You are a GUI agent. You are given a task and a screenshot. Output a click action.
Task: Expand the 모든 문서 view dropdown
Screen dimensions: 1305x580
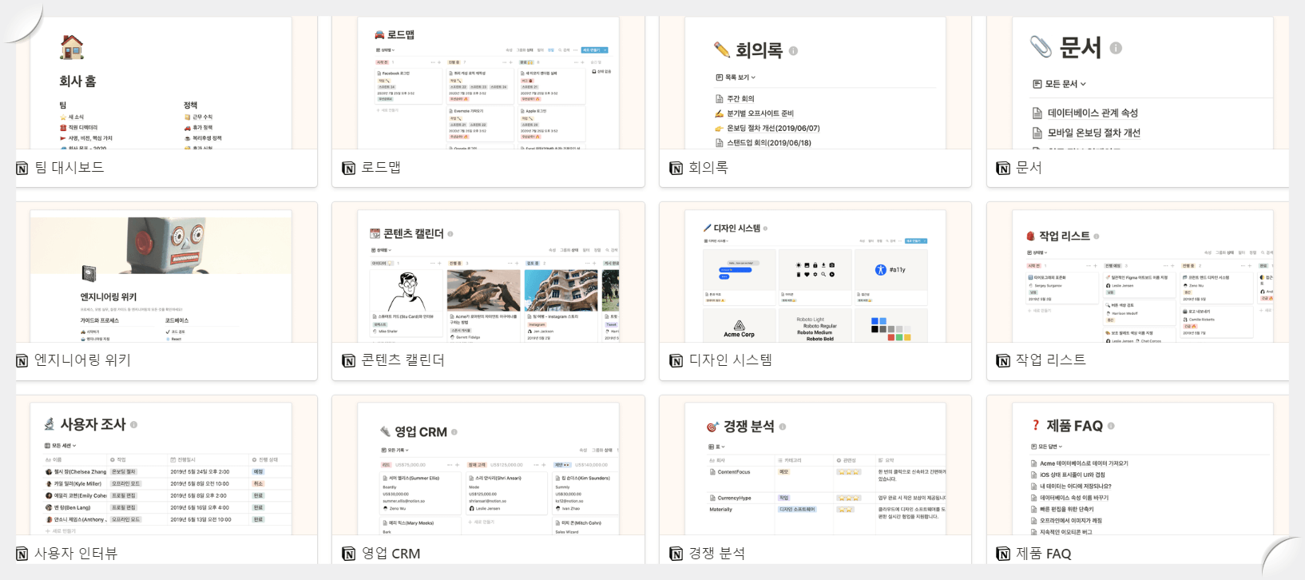[x=1059, y=84]
